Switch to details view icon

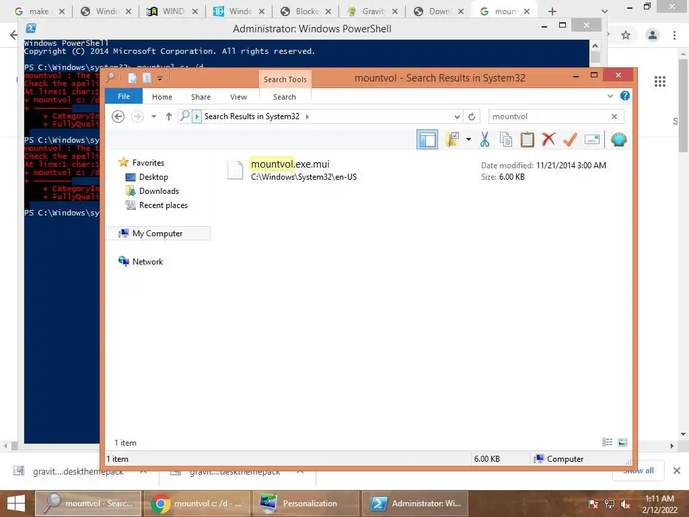point(608,442)
